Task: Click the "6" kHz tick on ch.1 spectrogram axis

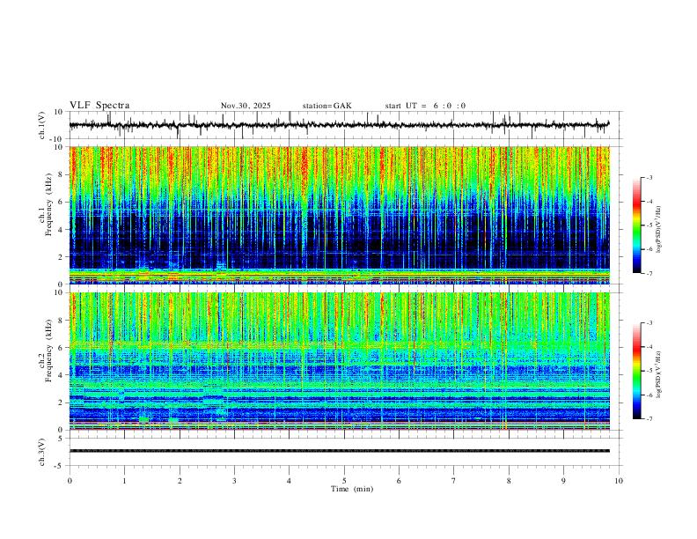Action: click(x=61, y=202)
